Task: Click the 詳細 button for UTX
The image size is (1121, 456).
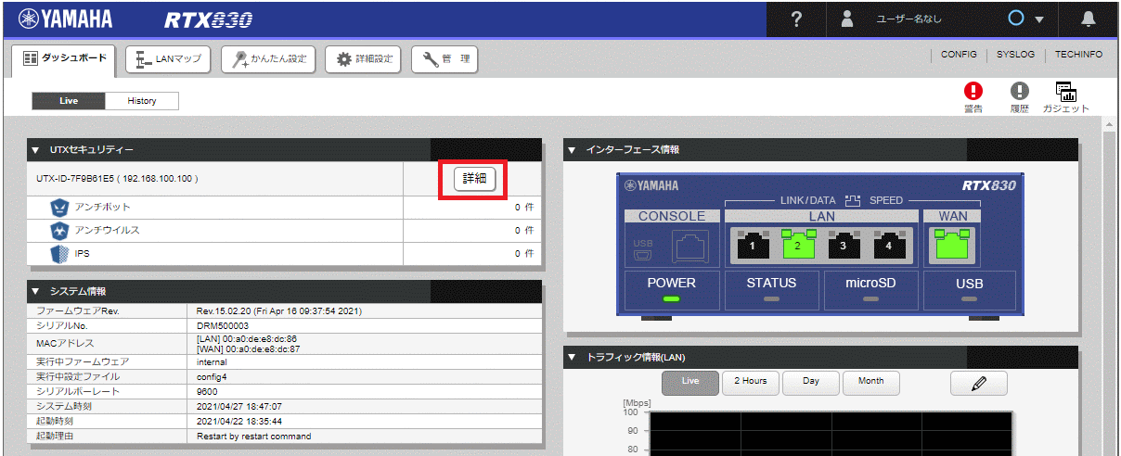Action: click(x=474, y=179)
